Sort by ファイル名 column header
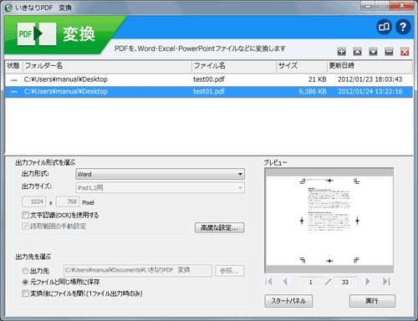The image size is (418, 321). [234, 66]
